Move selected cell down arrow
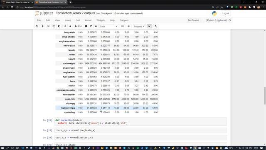266x150 pixels. (70, 26)
